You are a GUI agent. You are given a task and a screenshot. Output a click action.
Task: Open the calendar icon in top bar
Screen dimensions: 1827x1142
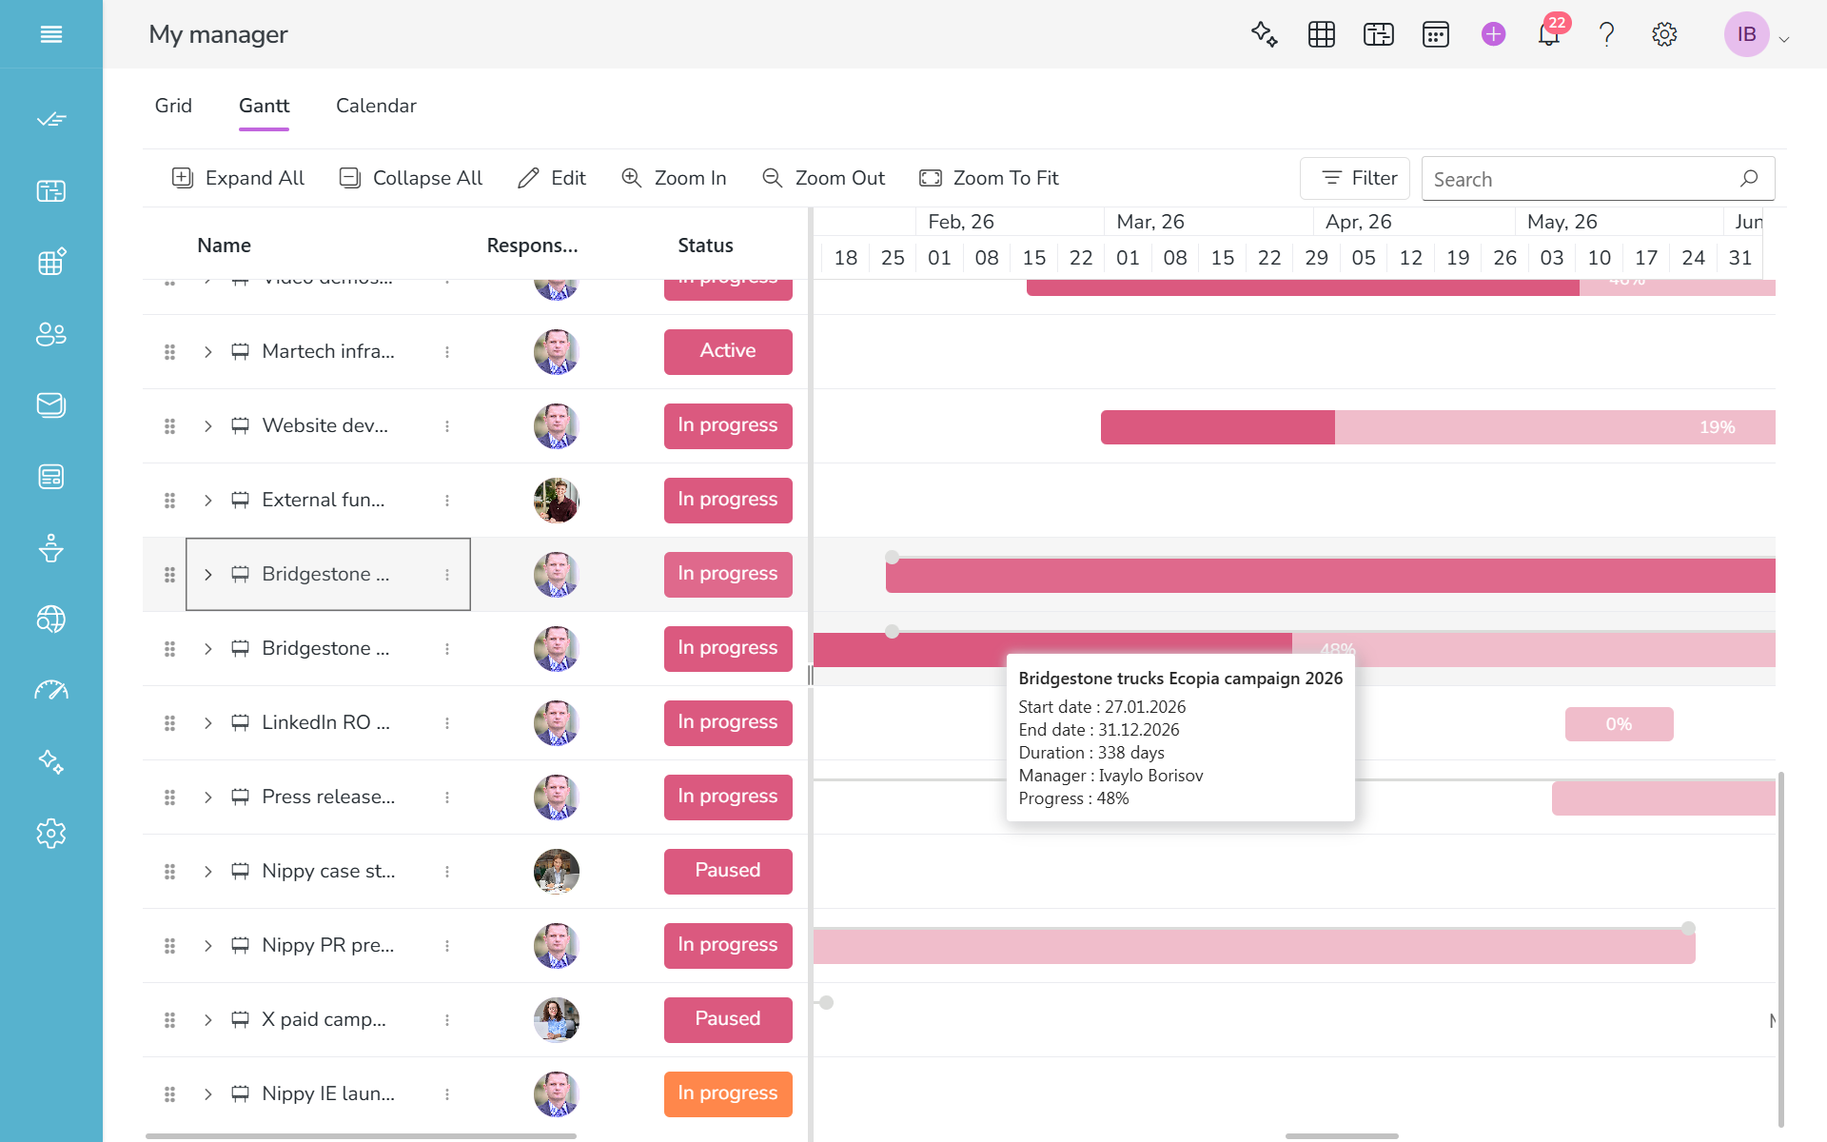click(x=1436, y=34)
